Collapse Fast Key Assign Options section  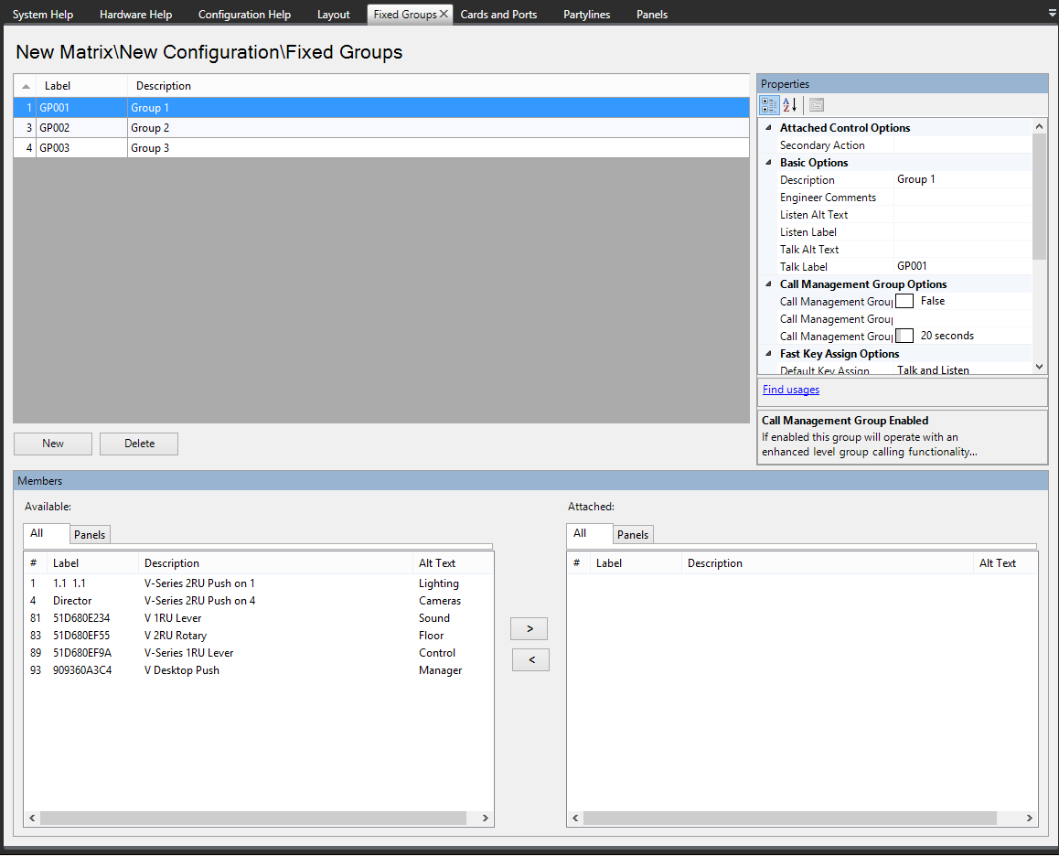769,354
